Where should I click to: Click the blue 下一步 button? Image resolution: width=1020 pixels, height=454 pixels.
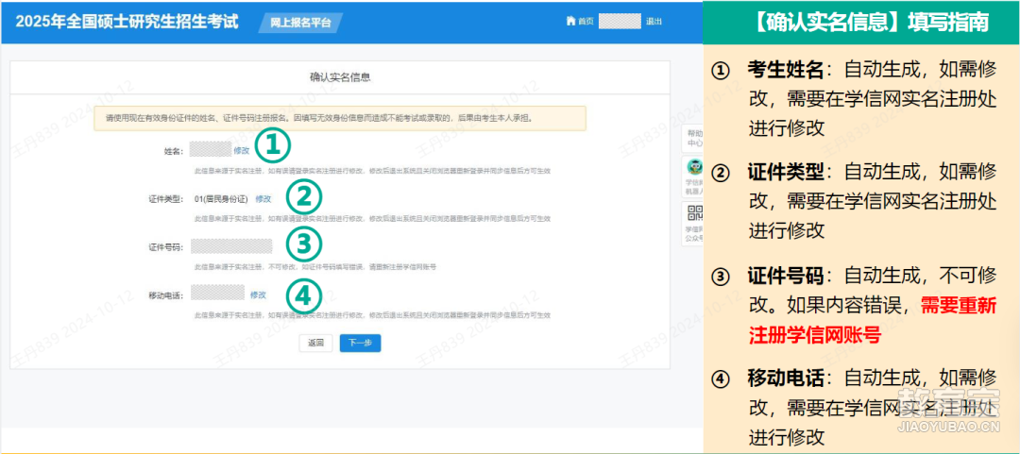click(x=360, y=343)
